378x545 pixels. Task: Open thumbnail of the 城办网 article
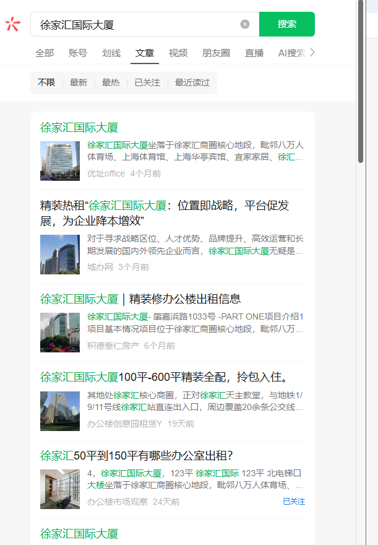[60, 255]
